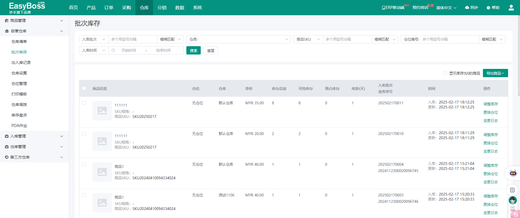
Task: Check the row for batch 202502170004
Action: point(84,164)
